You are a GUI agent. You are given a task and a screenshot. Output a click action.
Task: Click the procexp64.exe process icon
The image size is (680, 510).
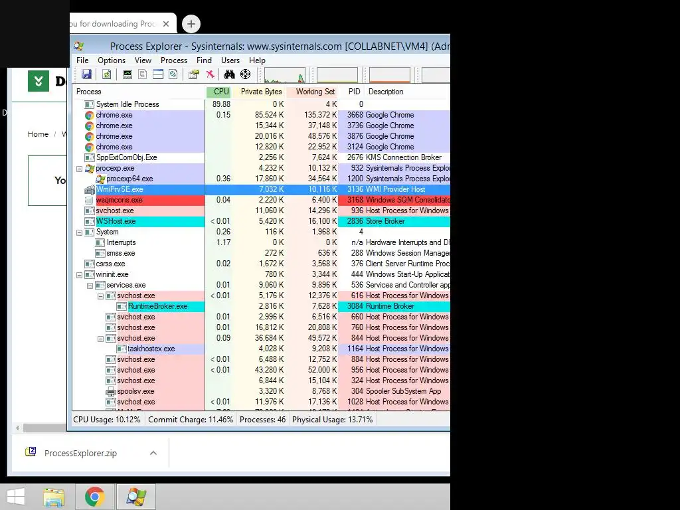100,179
